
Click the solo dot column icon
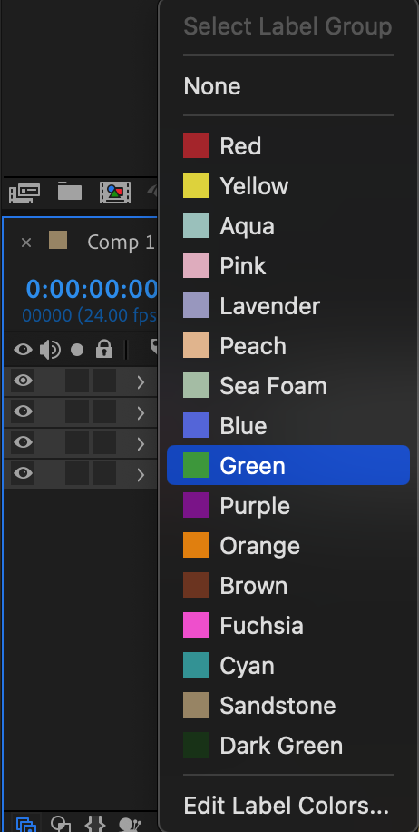point(77,350)
